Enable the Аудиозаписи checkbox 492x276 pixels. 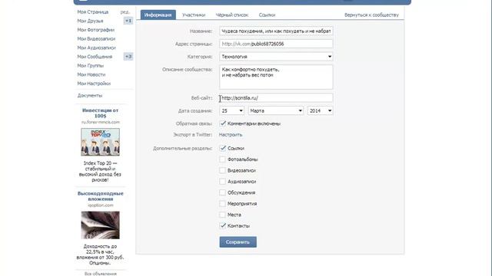pyautogui.click(x=222, y=181)
